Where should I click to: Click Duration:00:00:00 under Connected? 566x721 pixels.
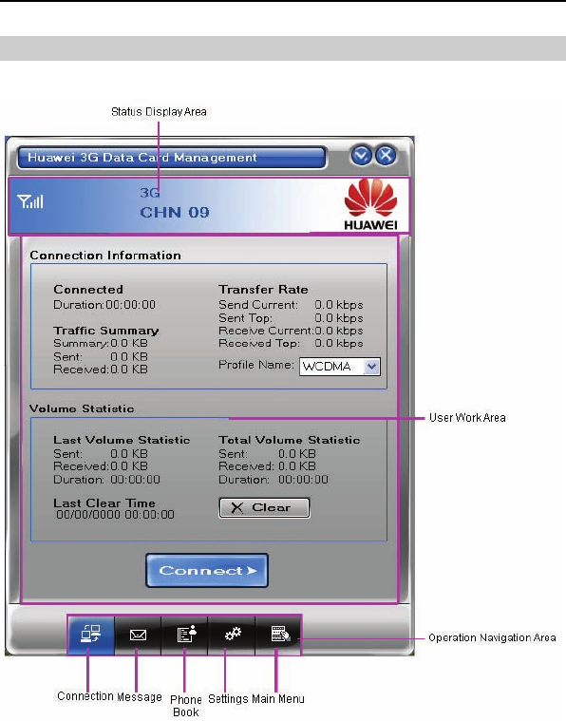pyautogui.click(x=104, y=305)
